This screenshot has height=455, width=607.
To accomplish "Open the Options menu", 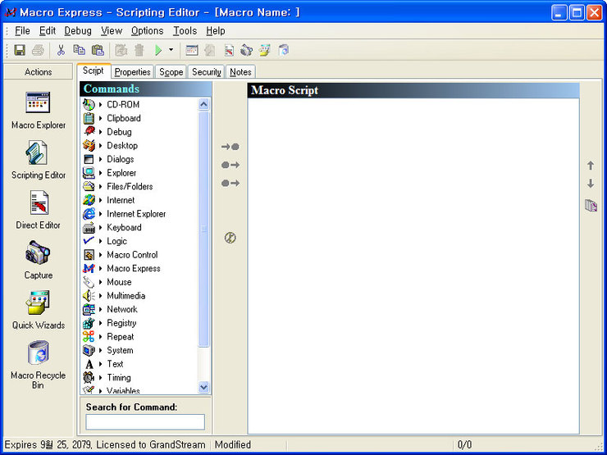I will tap(147, 30).
